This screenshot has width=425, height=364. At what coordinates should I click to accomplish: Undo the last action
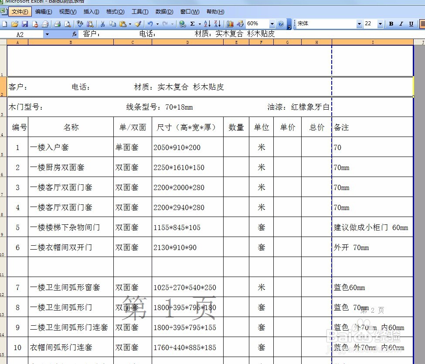click(x=150, y=24)
